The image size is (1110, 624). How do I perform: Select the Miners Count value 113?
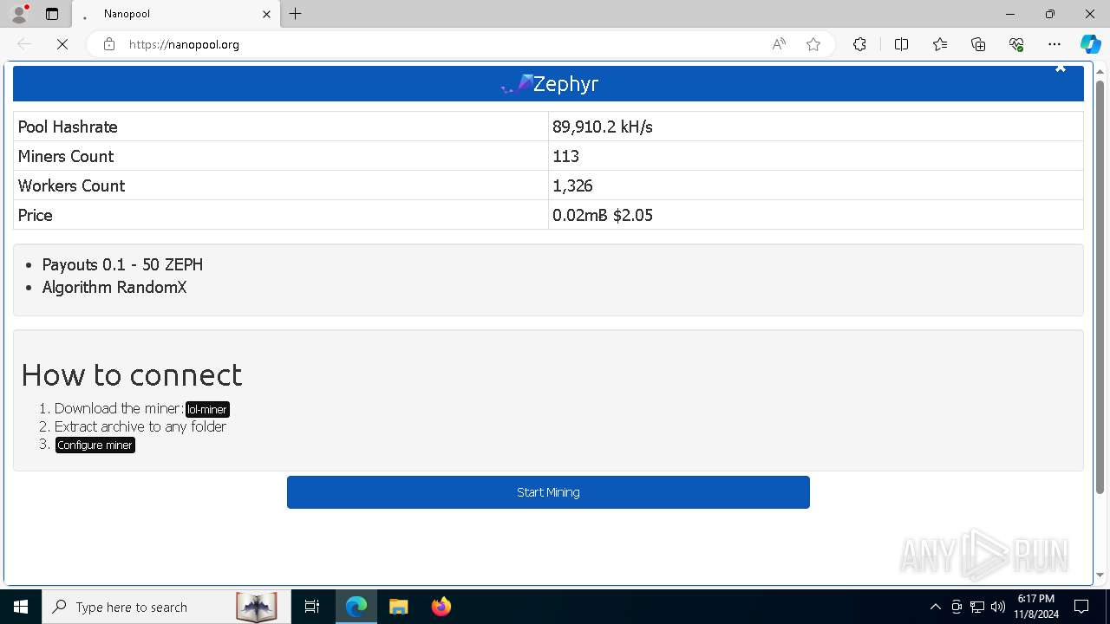565,156
